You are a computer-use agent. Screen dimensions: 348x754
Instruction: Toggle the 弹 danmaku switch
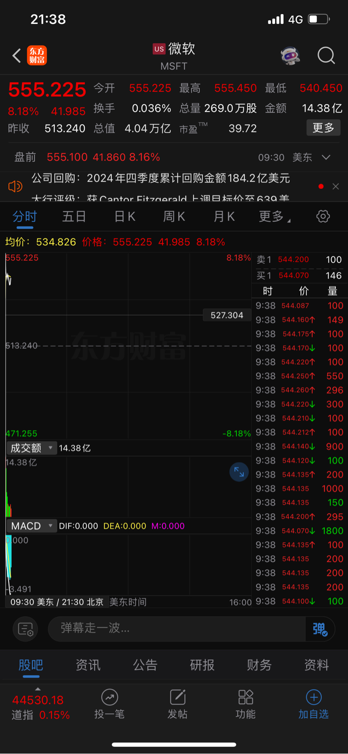click(320, 629)
